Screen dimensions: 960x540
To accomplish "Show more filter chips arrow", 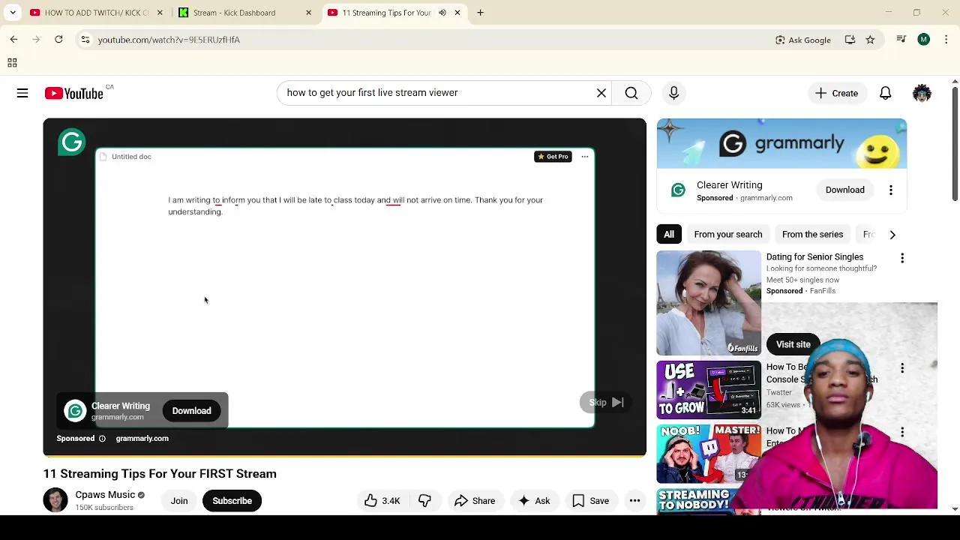I will (x=892, y=235).
